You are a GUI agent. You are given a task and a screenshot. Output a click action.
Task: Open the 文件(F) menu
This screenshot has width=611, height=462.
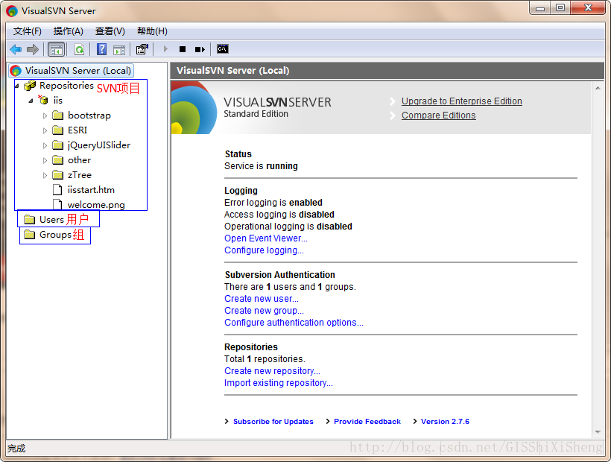click(x=28, y=31)
